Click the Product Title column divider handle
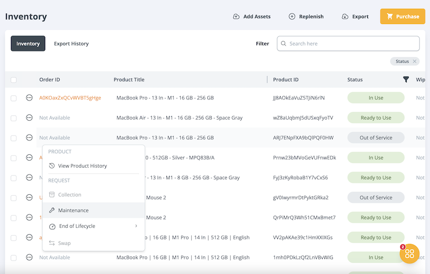 coord(267,80)
